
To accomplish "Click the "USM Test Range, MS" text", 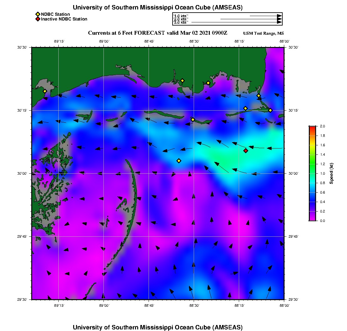I will point(263,33).
